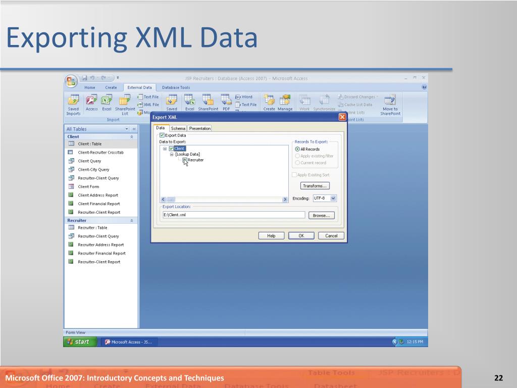The width and height of the screenshot is (517, 388).
Task: Click Cache List Data option
Action: 355,105
